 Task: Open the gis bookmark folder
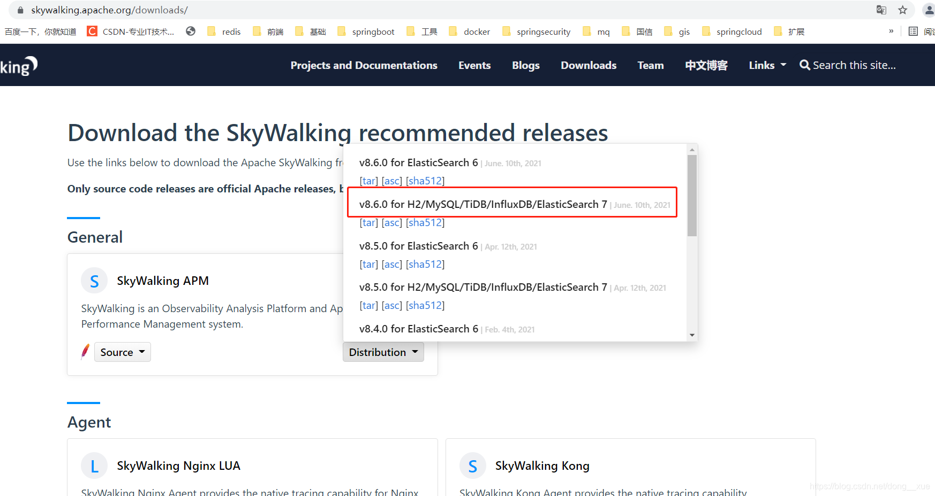pyautogui.click(x=677, y=32)
